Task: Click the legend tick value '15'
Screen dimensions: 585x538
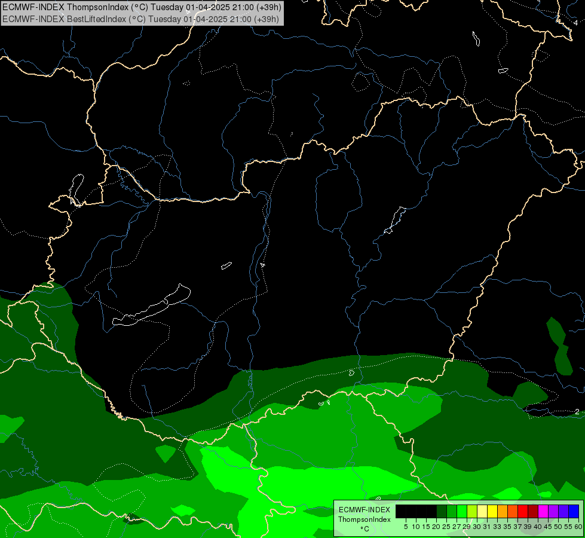Action: click(426, 527)
